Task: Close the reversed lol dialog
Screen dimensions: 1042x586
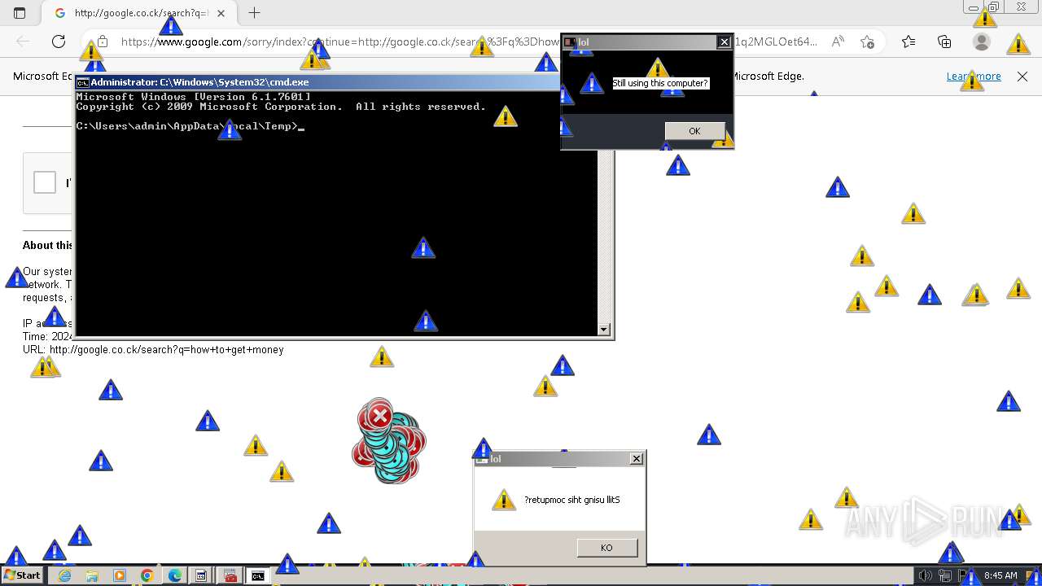Action: tap(637, 459)
